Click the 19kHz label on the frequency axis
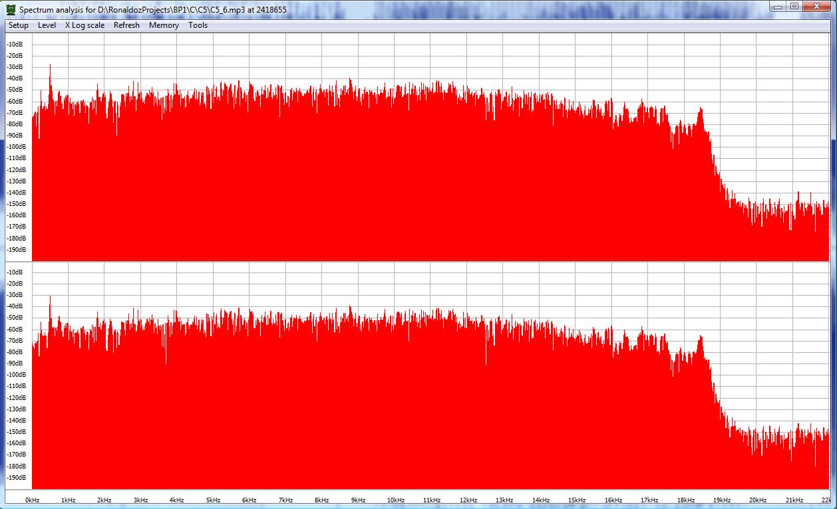Viewport: 837px width, 509px height. 721,500
